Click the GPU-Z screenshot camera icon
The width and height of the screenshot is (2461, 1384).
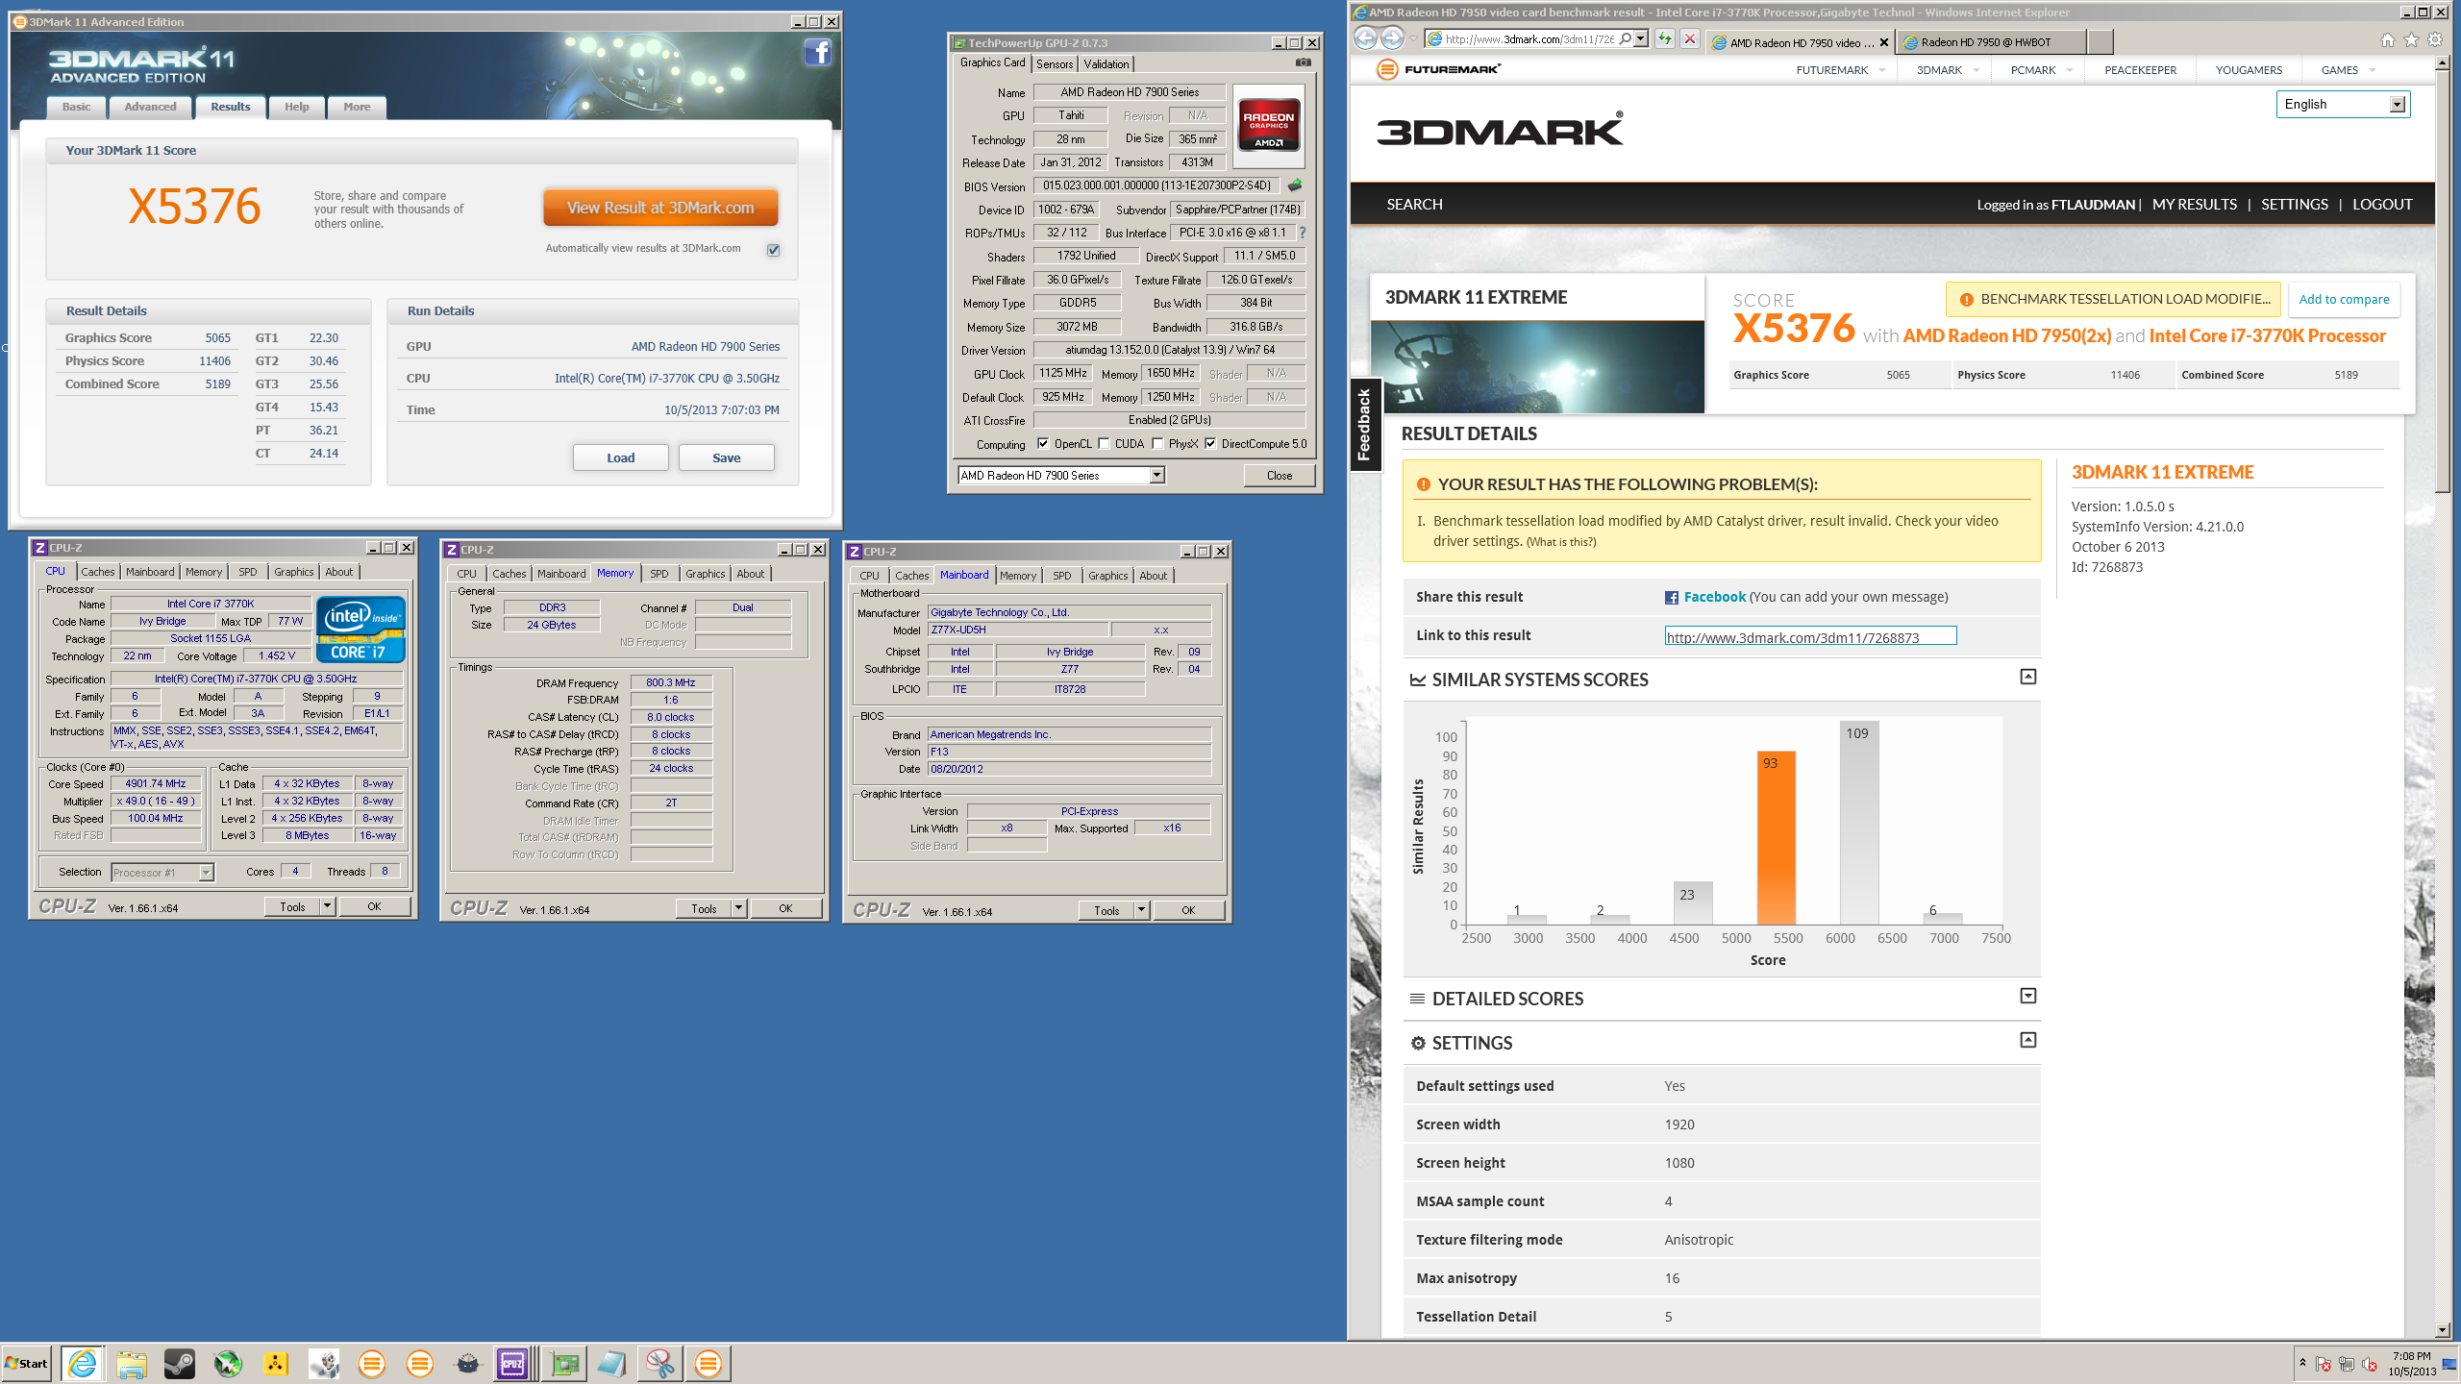pyautogui.click(x=1303, y=62)
